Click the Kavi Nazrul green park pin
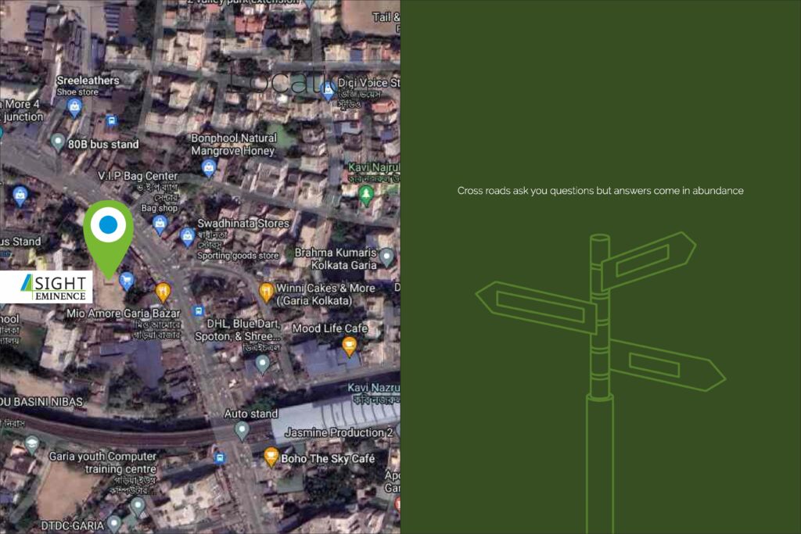 (x=365, y=192)
